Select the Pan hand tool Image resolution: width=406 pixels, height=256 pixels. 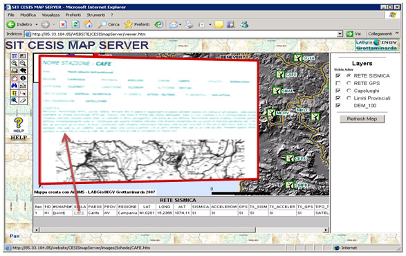pyautogui.click(x=15, y=78)
